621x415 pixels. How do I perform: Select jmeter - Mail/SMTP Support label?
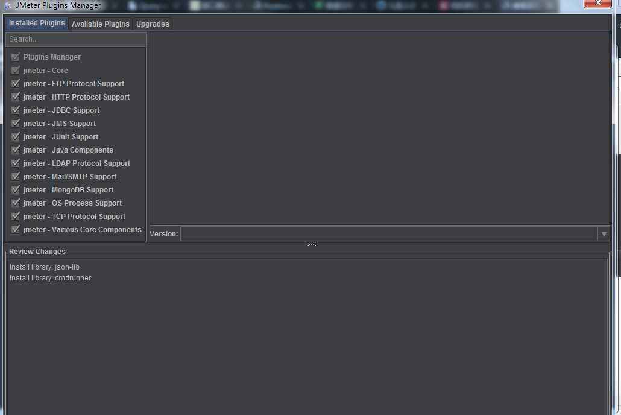tap(70, 176)
